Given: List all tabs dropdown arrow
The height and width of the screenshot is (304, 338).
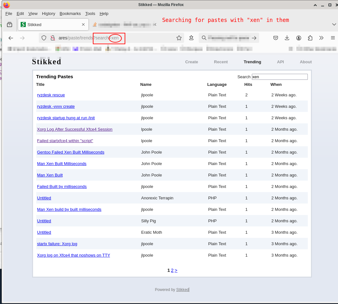Looking at the screenshot, I should pos(334,24).
